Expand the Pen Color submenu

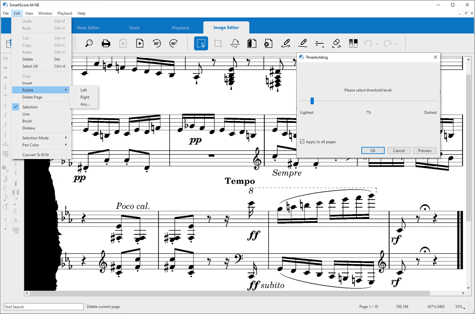[x=41, y=145]
